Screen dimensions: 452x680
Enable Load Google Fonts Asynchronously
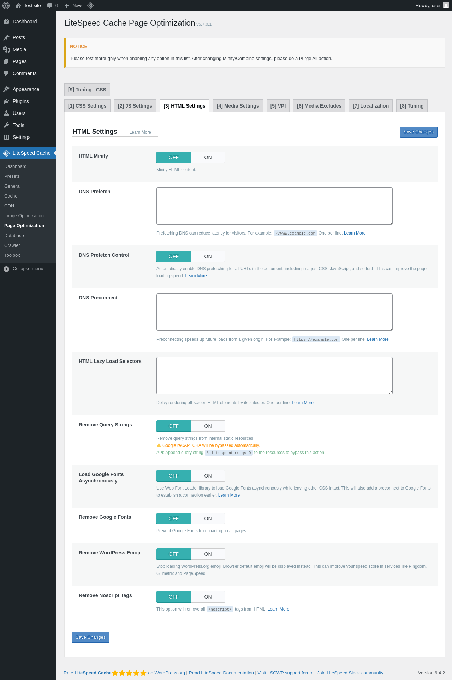tap(208, 476)
